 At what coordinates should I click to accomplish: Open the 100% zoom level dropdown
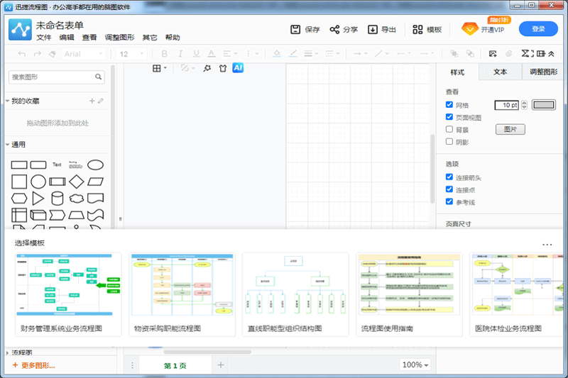click(x=415, y=365)
